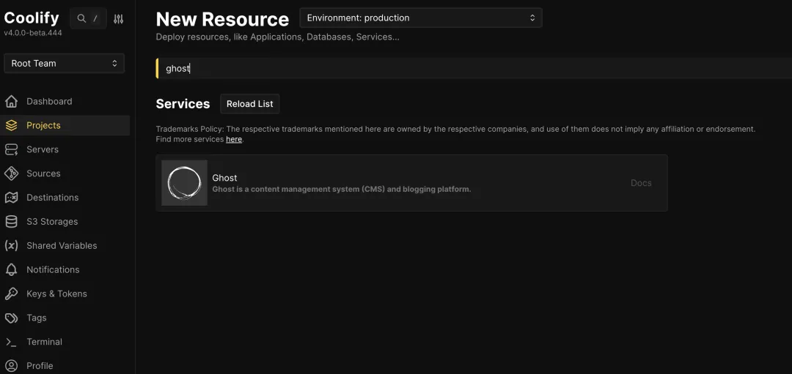Image resolution: width=792 pixels, height=374 pixels.
Task: Click the Keys & Tokens key icon
Action: pyautogui.click(x=11, y=294)
